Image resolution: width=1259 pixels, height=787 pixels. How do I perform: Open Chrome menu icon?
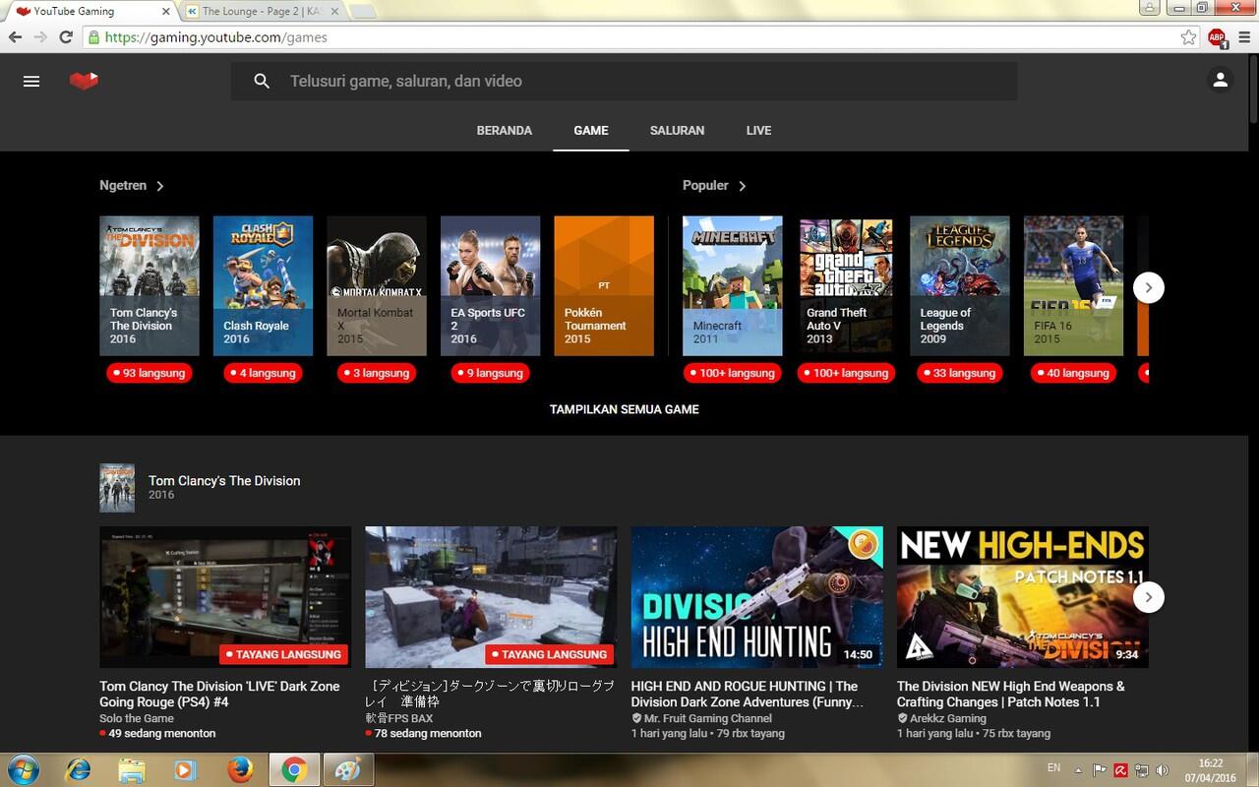click(x=1243, y=37)
